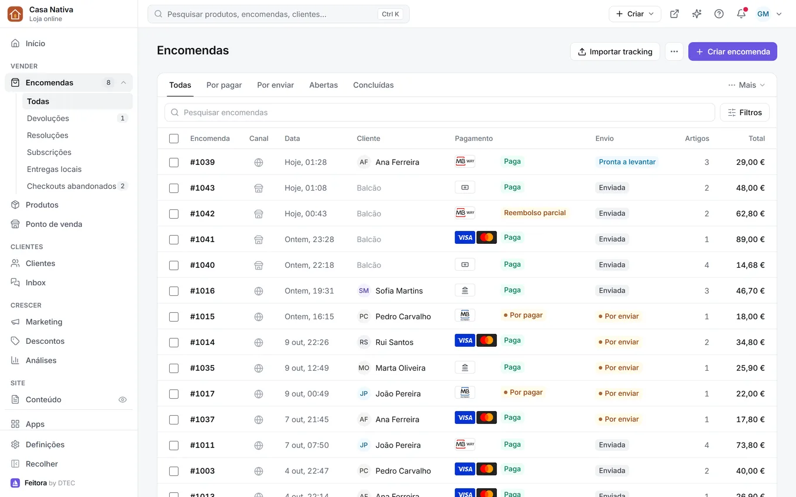The height and width of the screenshot is (497, 796).
Task: Open Clientes in the sidebar
Action: pos(69,263)
